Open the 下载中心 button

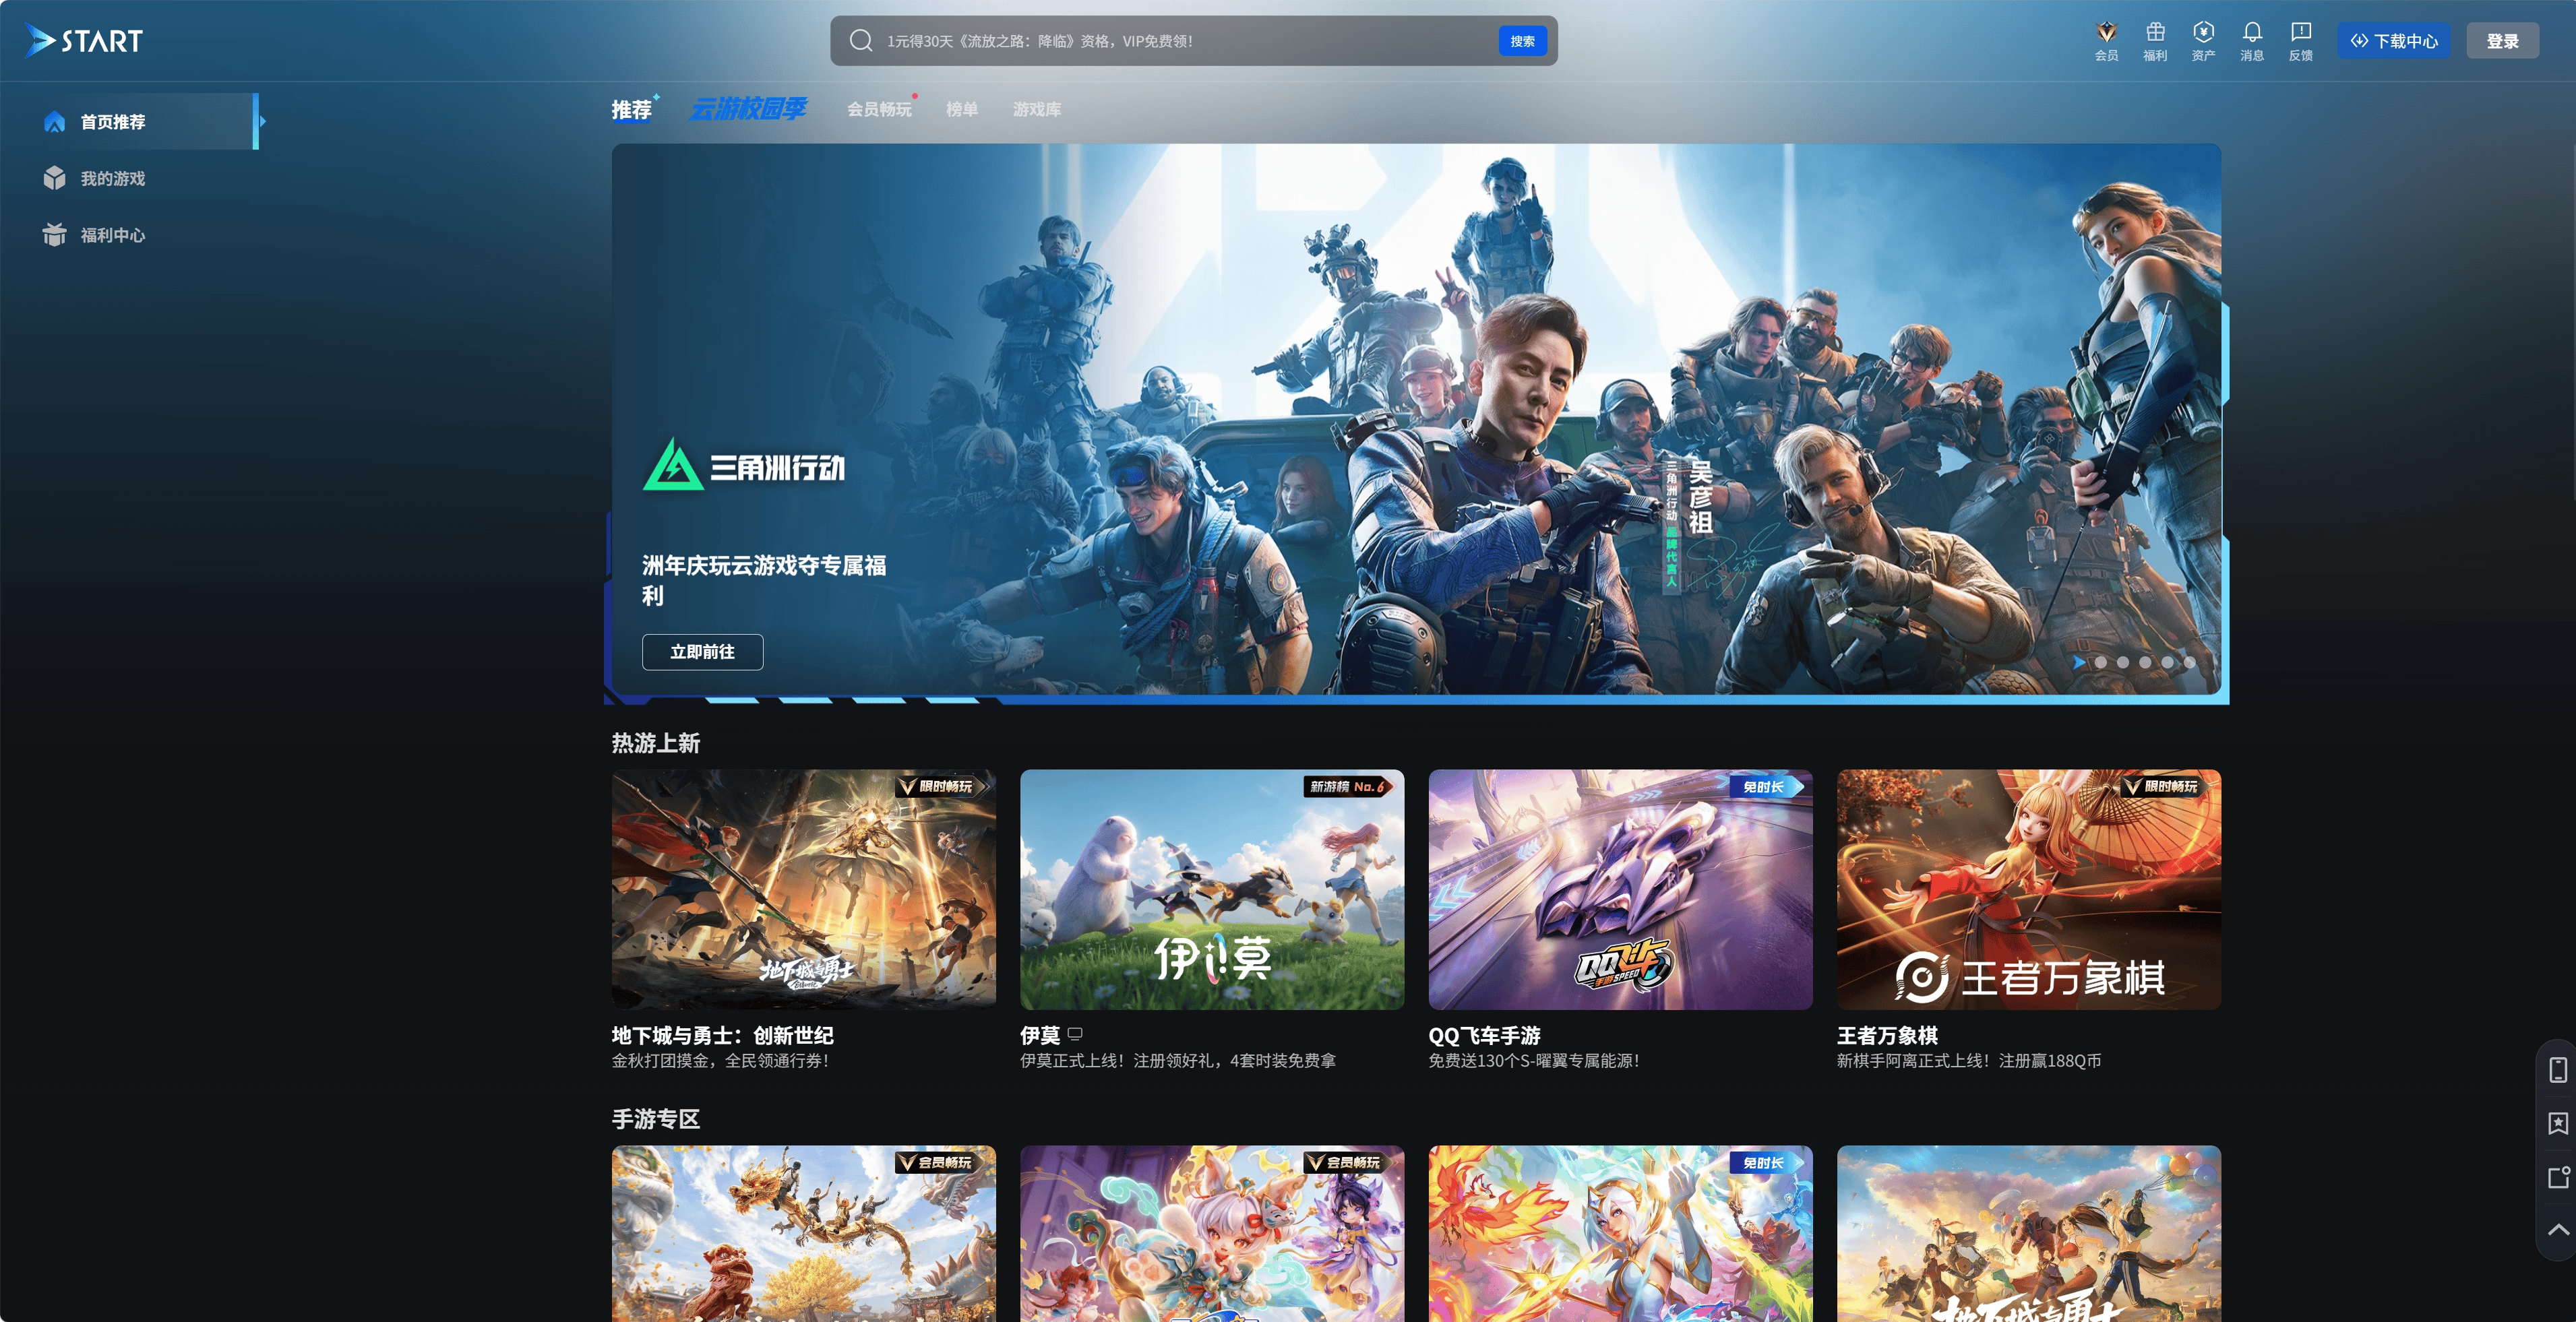click(x=2394, y=41)
